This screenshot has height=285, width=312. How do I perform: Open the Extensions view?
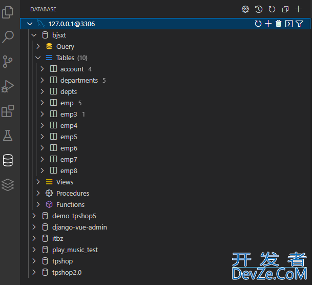coord(8,111)
